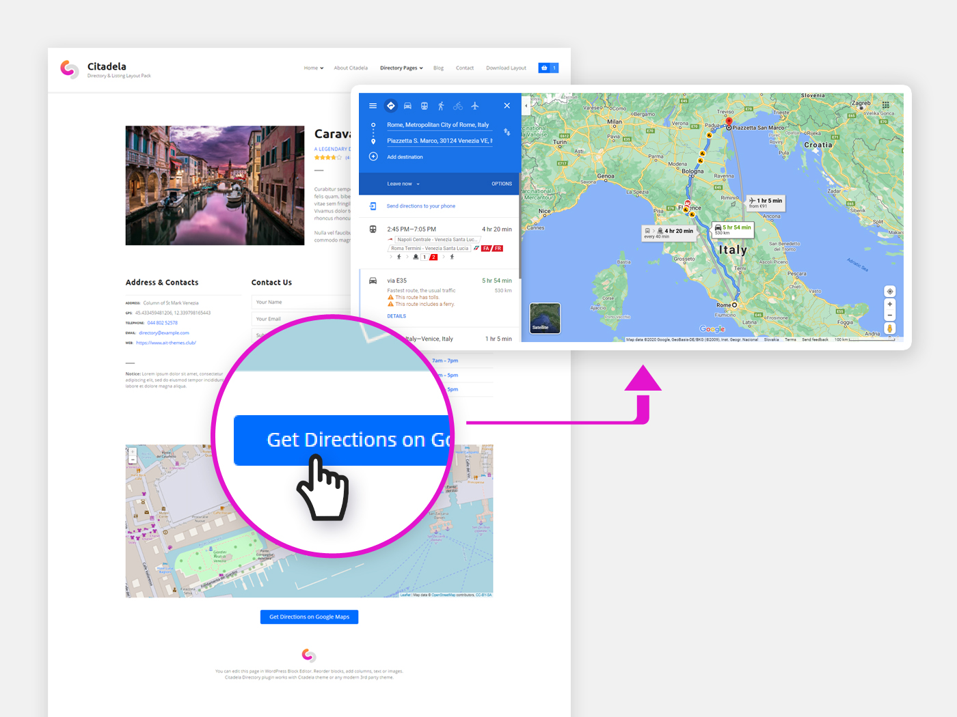
Task: Close the directions panel
Action: pos(507,106)
